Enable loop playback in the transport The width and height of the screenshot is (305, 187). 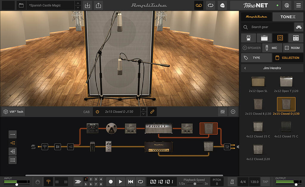tap(140, 182)
